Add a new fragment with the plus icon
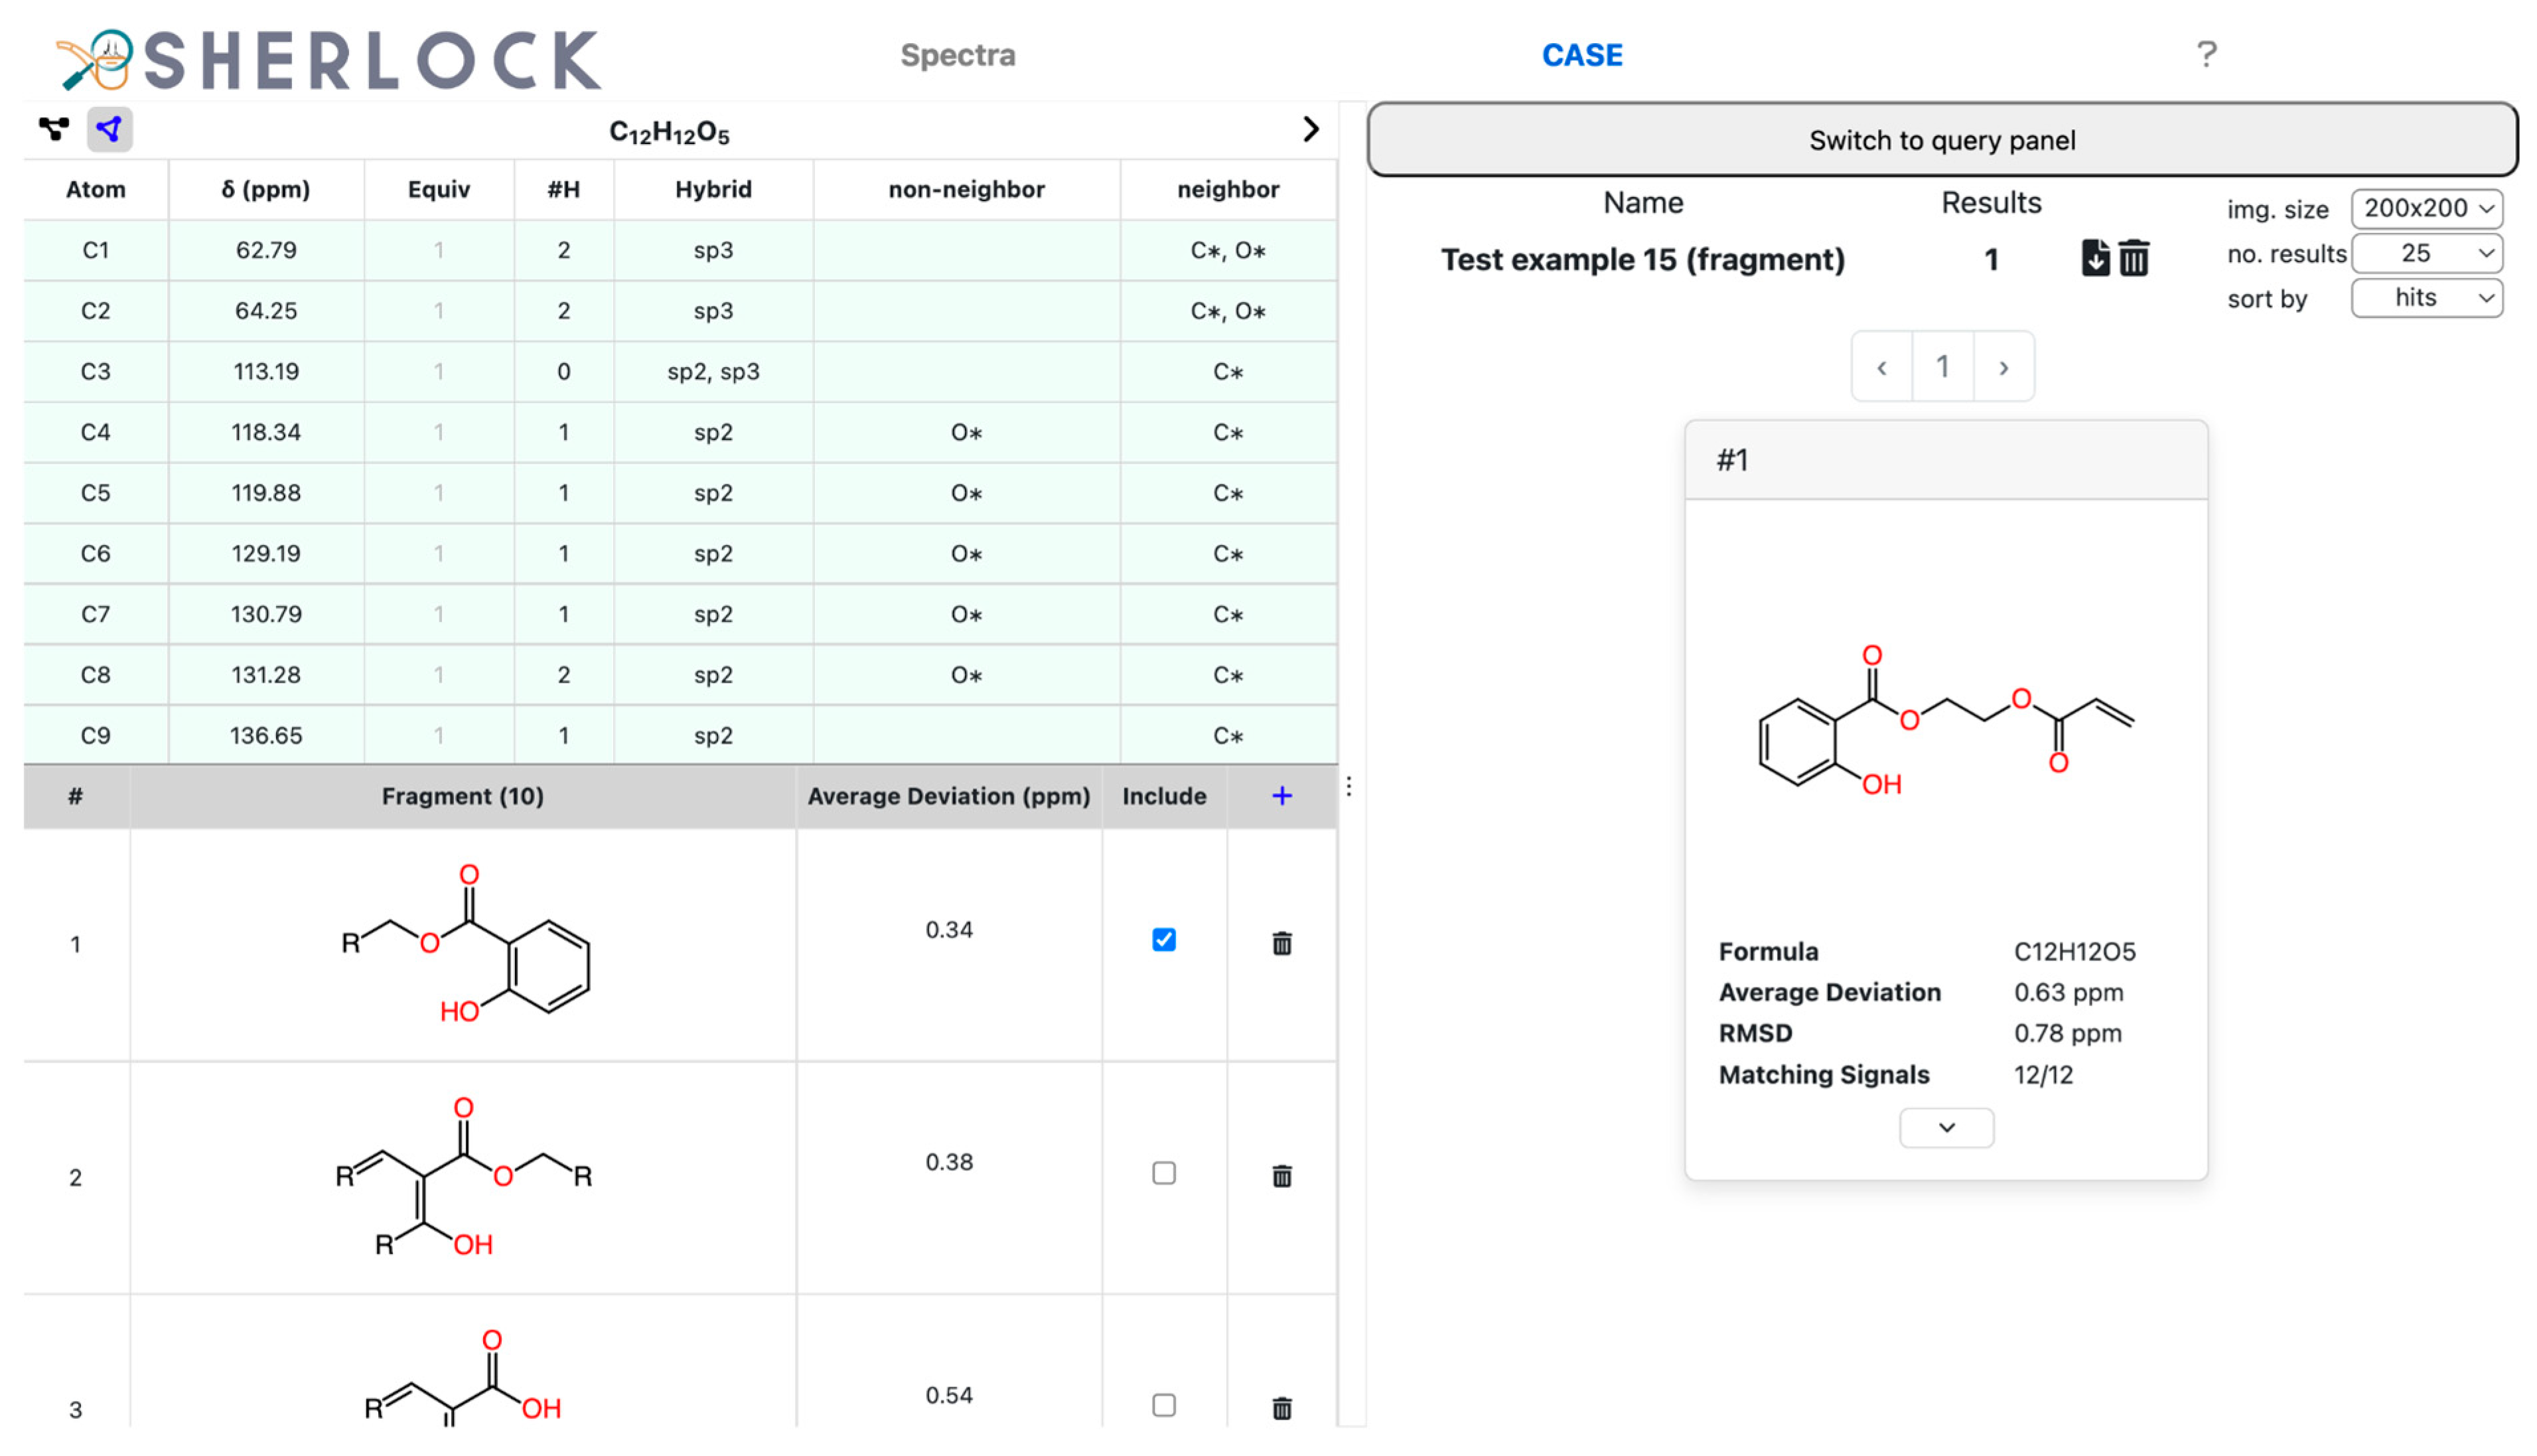 point(1282,796)
